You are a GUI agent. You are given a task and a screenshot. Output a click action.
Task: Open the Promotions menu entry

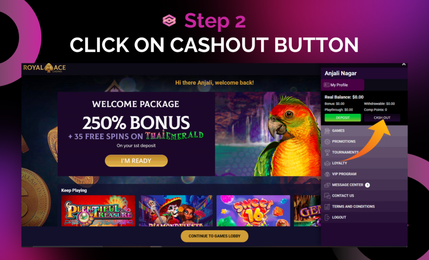click(x=364, y=141)
